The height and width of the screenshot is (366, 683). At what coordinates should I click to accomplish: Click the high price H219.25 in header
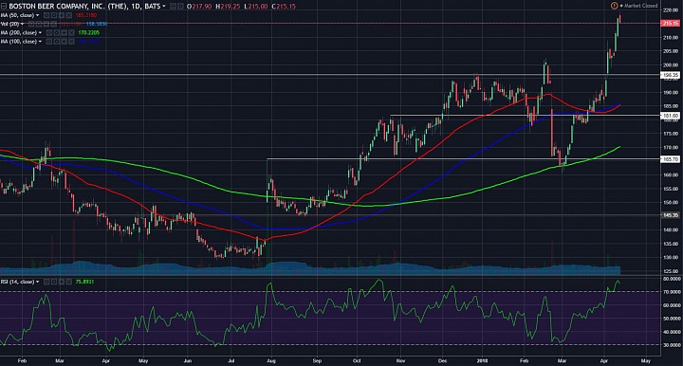click(x=228, y=6)
